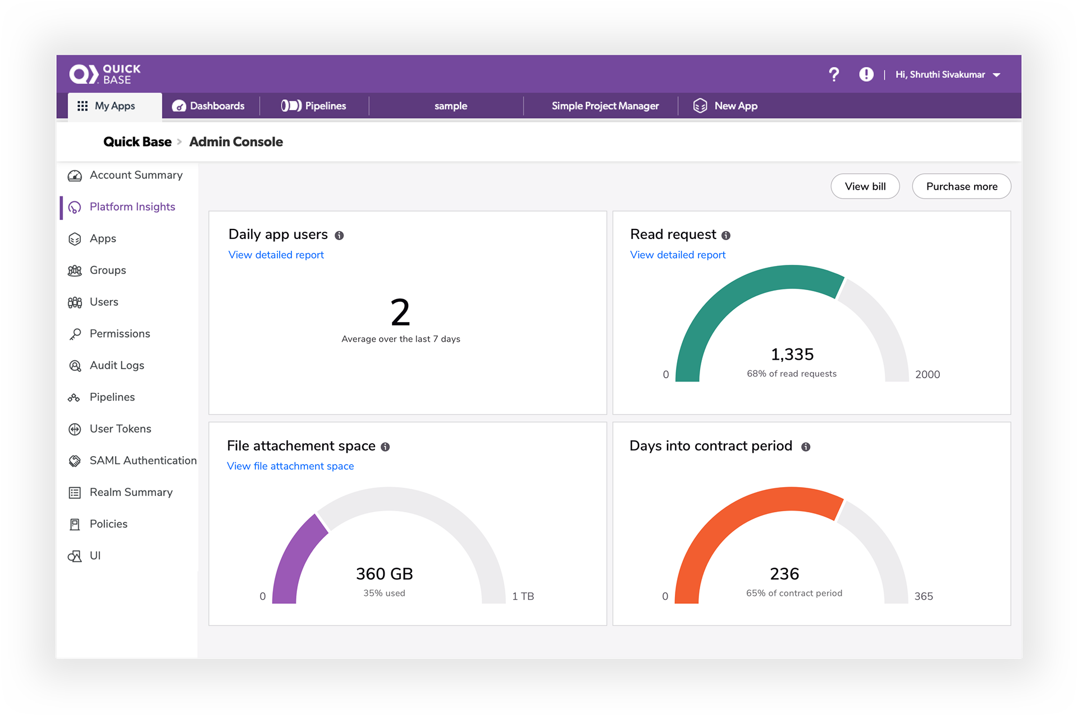Go to Quick Base breadcrumb
The width and height of the screenshot is (1078, 716).
tap(138, 142)
